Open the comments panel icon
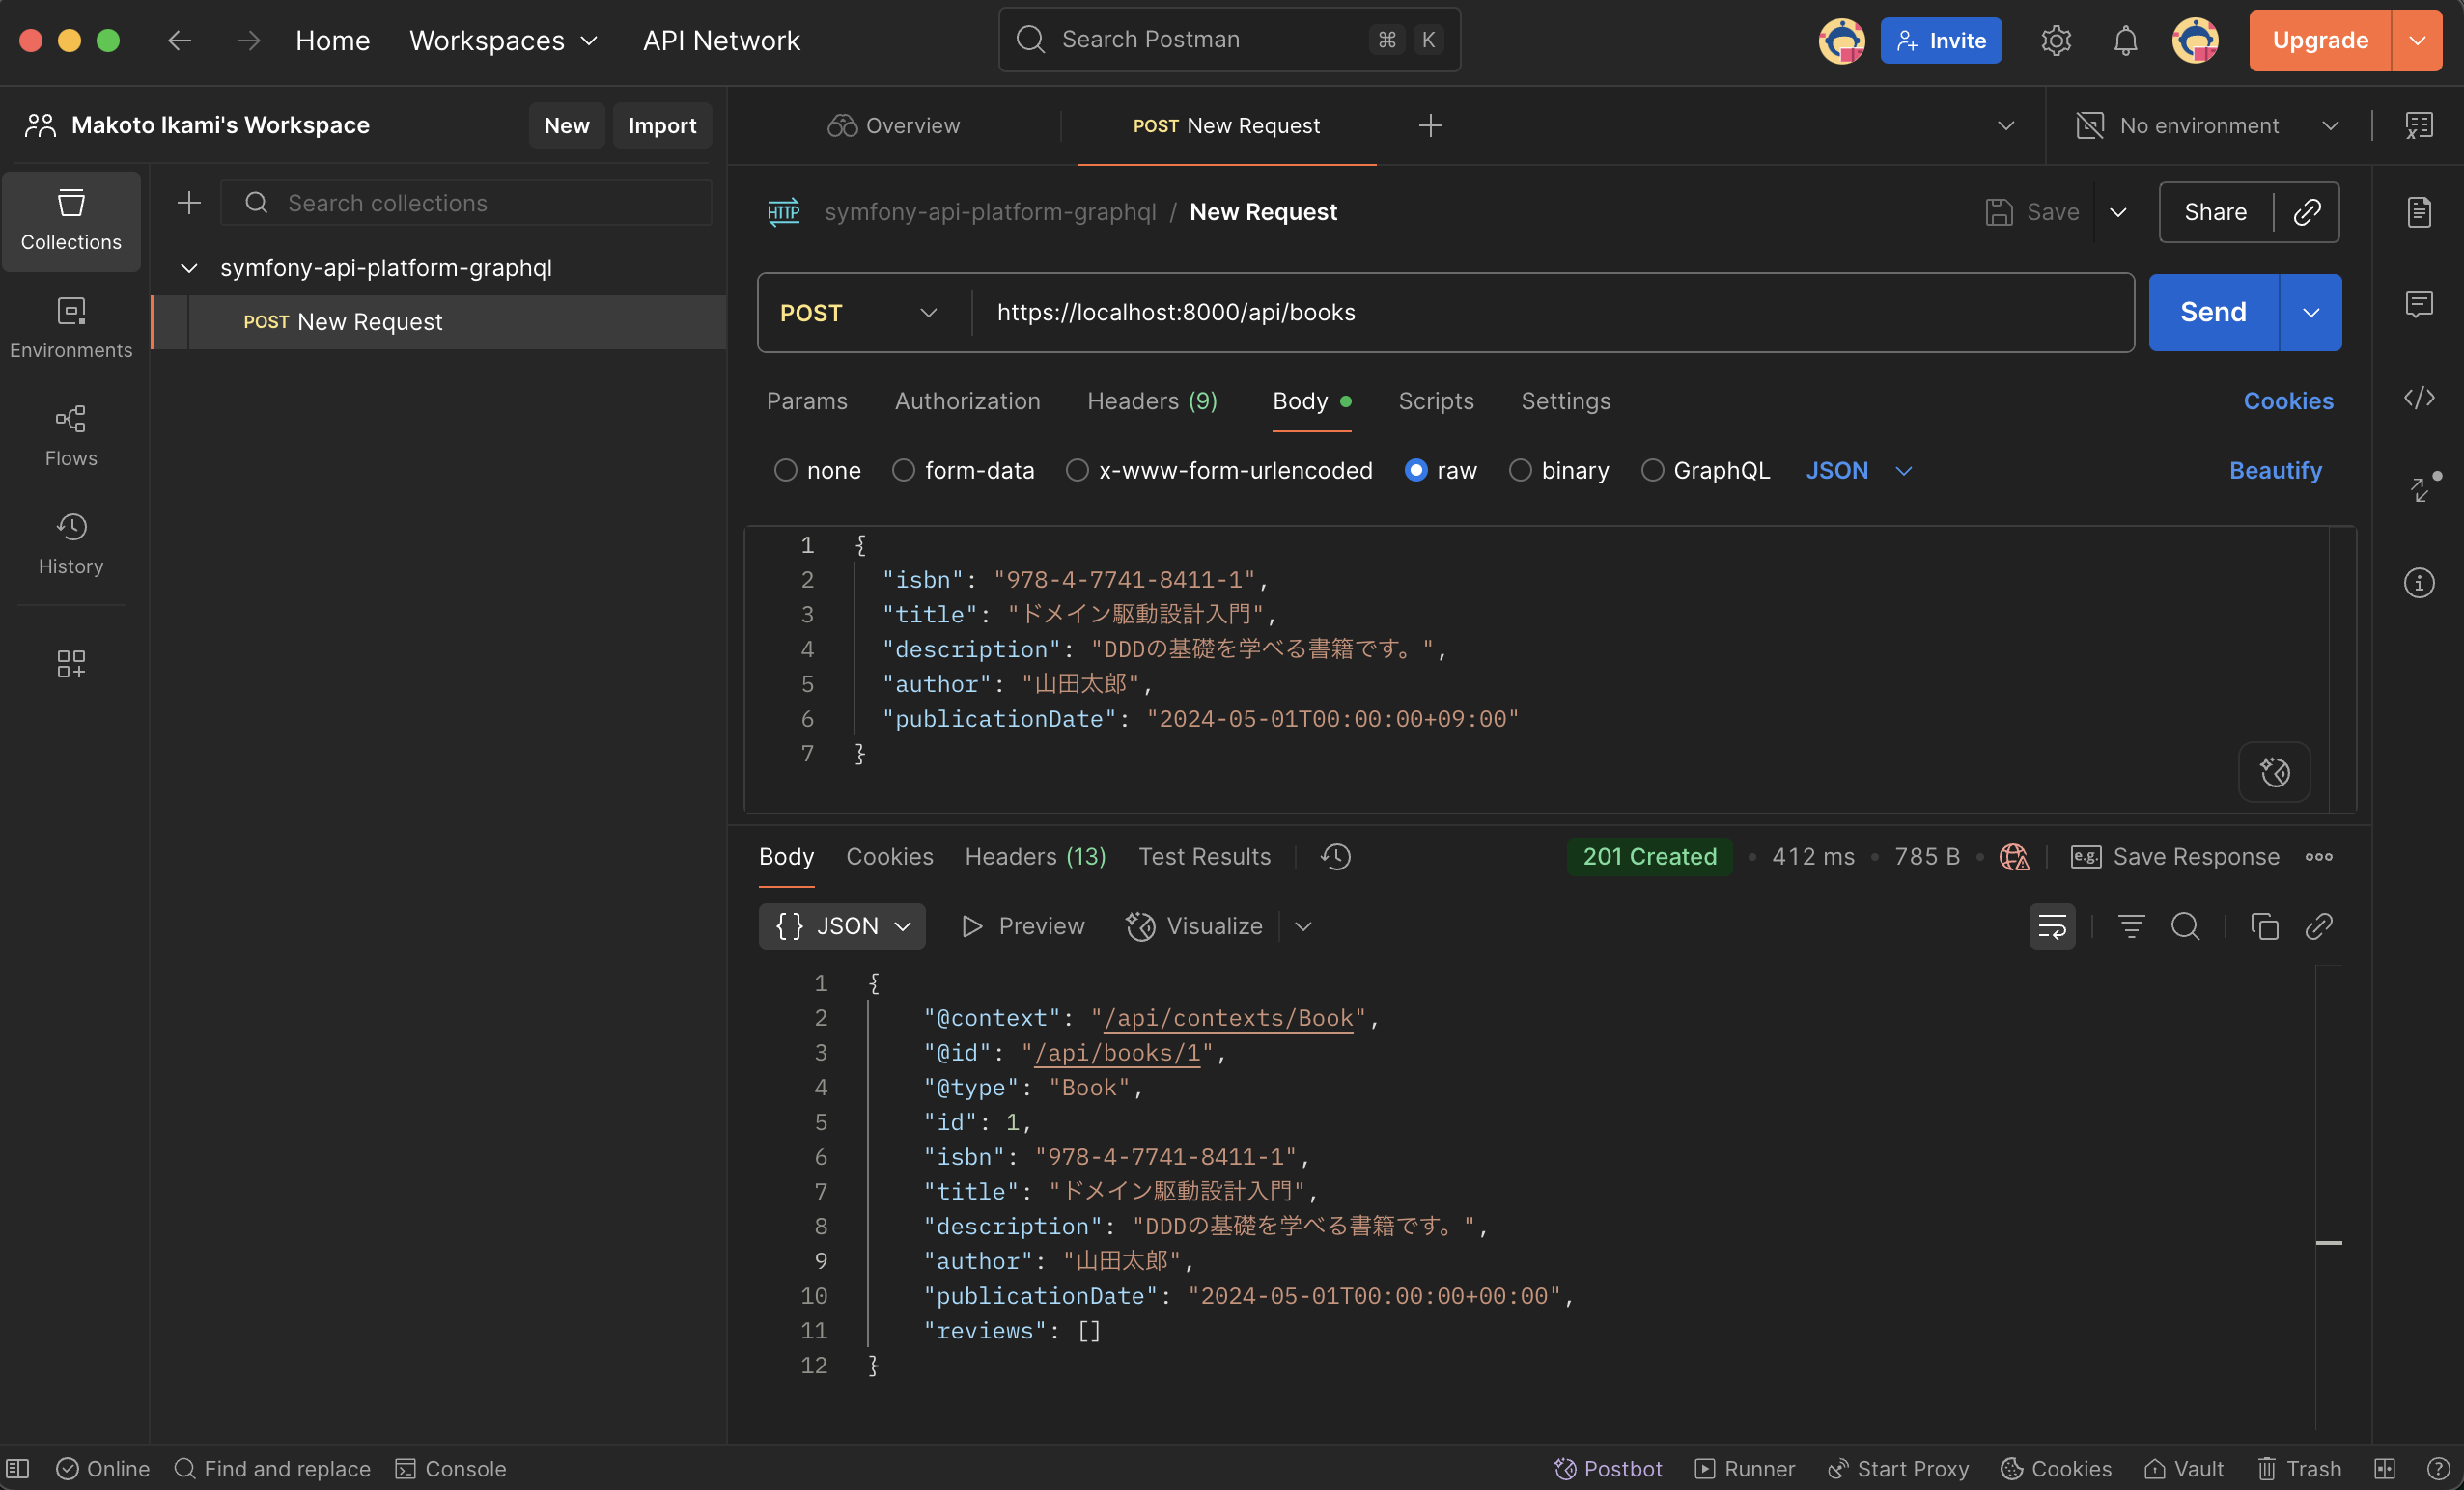 (x=2419, y=304)
